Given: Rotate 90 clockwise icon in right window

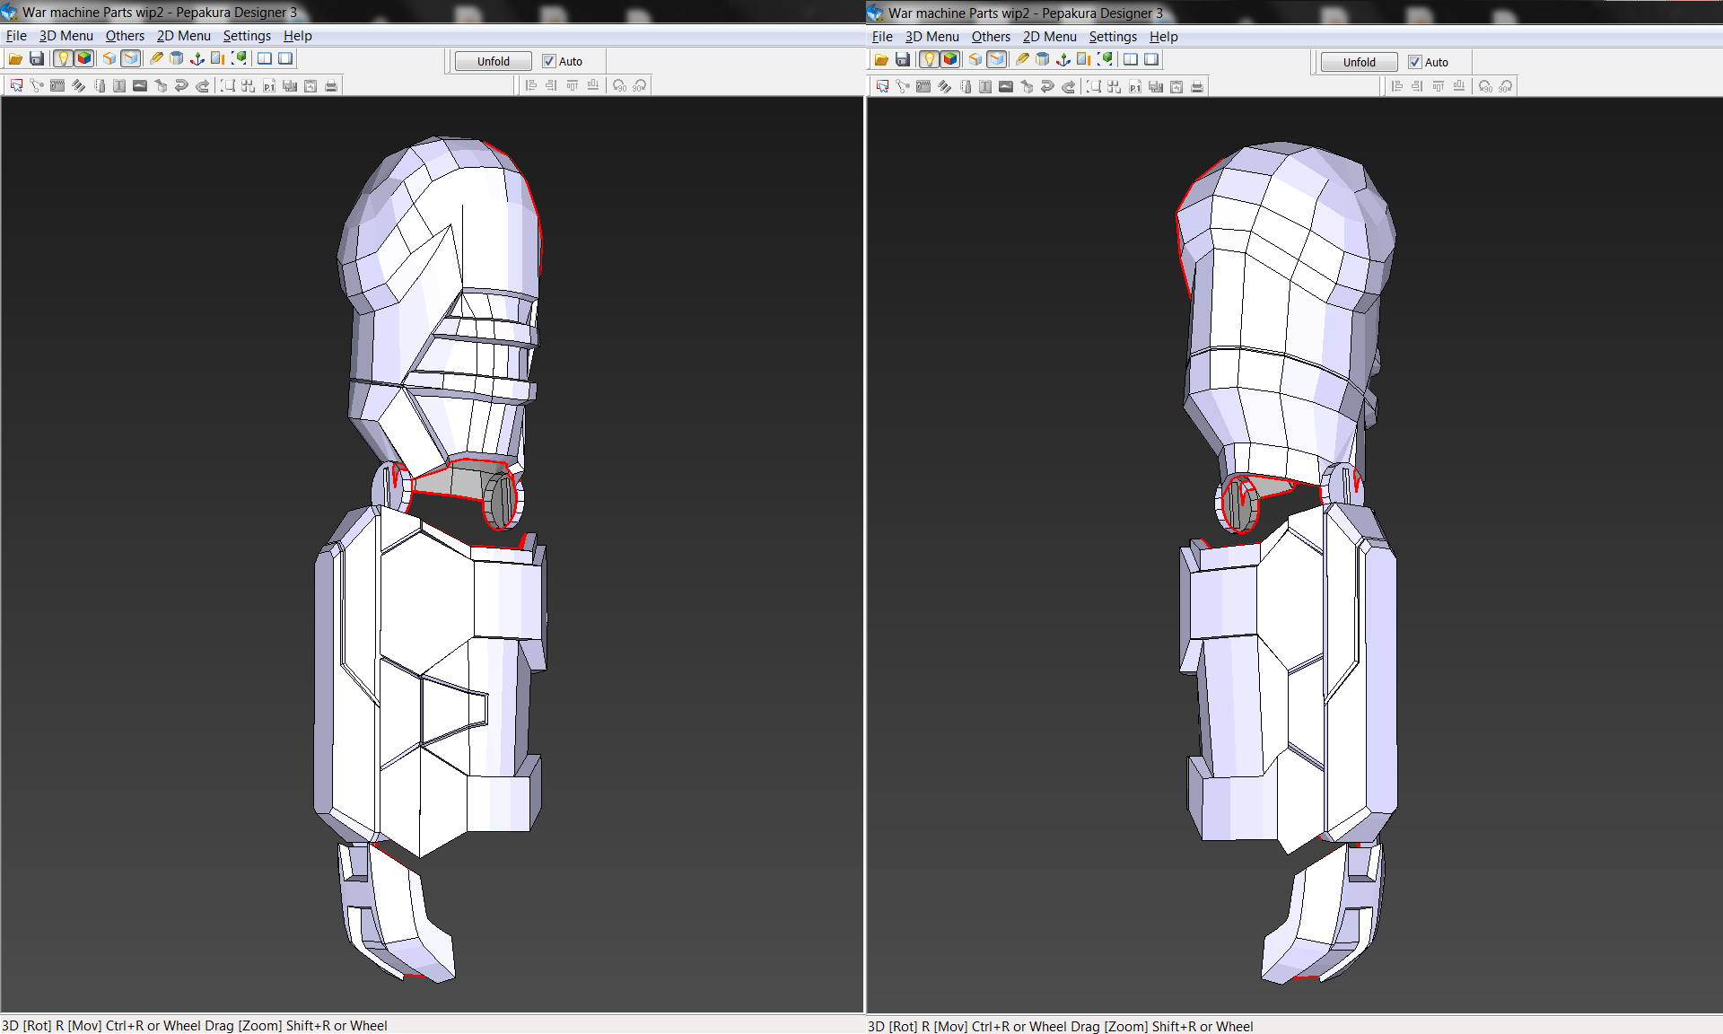Looking at the screenshot, I should (1506, 86).
